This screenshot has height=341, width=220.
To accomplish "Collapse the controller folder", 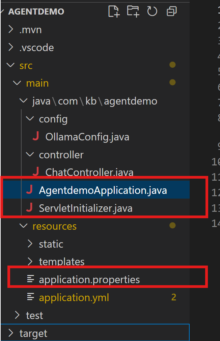I will [30, 154].
